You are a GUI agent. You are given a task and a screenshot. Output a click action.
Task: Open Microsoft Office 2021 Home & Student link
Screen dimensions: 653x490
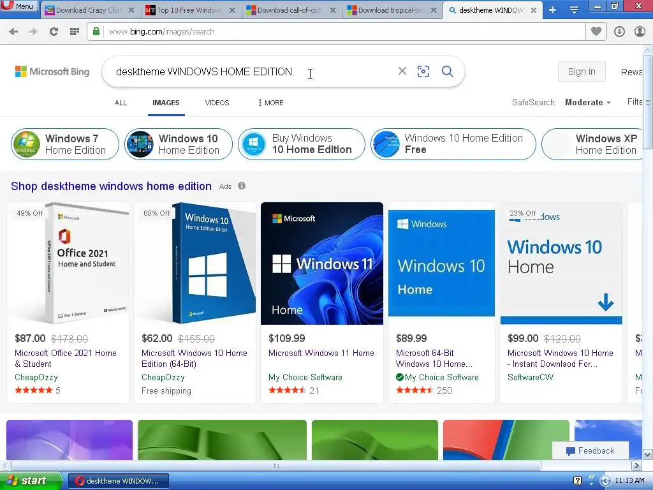tap(66, 359)
